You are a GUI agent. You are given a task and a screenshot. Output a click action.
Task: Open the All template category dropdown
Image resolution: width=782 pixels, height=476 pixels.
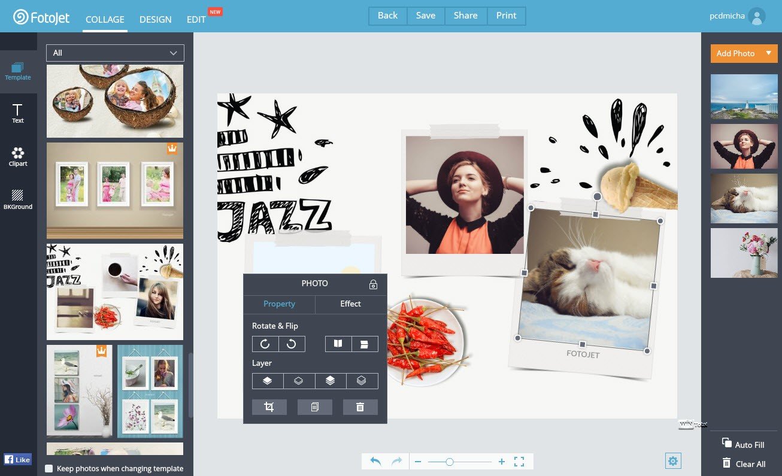tap(115, 53)
